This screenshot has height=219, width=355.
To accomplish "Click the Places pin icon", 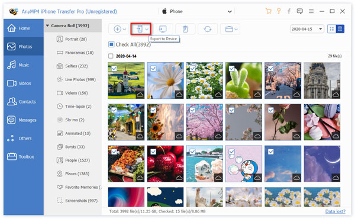I will coord(60,173).
